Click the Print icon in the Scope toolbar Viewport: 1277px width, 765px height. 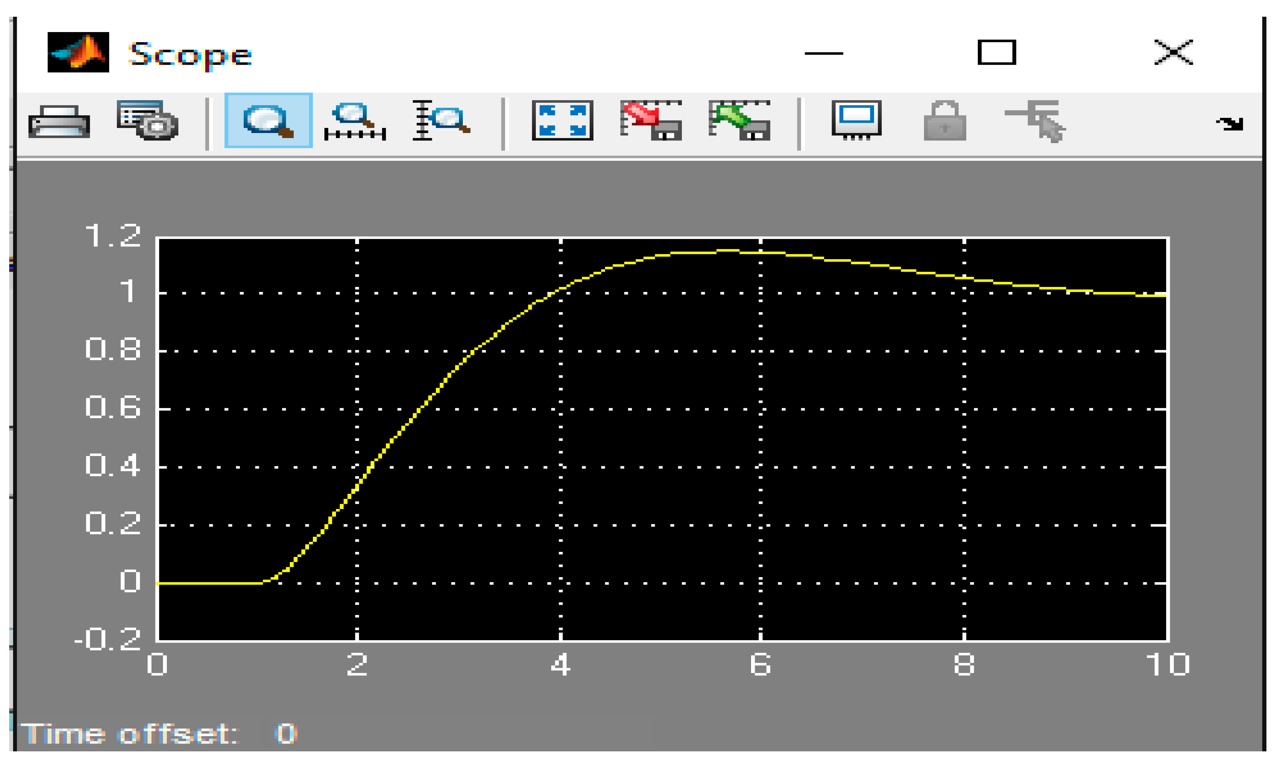(x=59, y=121)
